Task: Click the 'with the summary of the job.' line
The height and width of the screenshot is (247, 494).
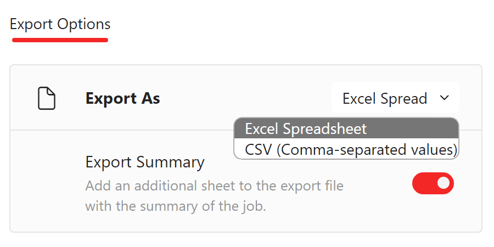Action: (176, 207)
